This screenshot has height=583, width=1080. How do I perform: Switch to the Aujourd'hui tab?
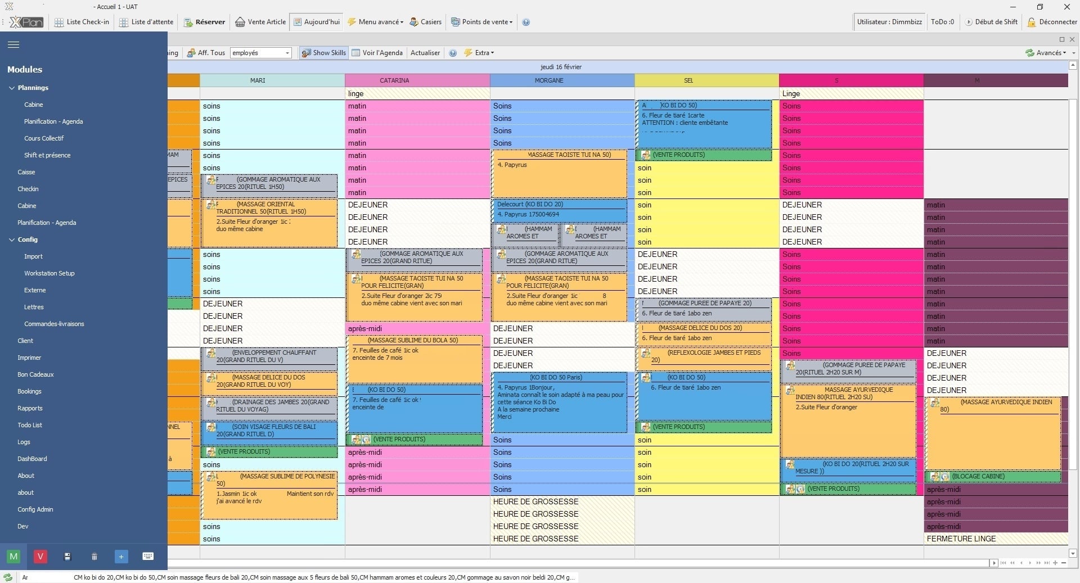tap(316, 22)
